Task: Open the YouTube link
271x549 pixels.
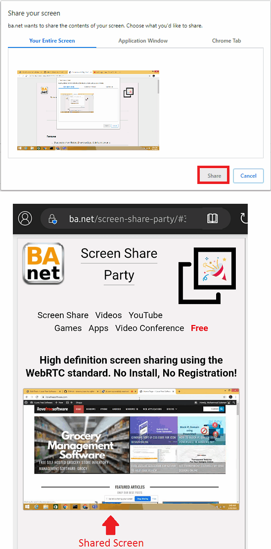Action: 145,315
